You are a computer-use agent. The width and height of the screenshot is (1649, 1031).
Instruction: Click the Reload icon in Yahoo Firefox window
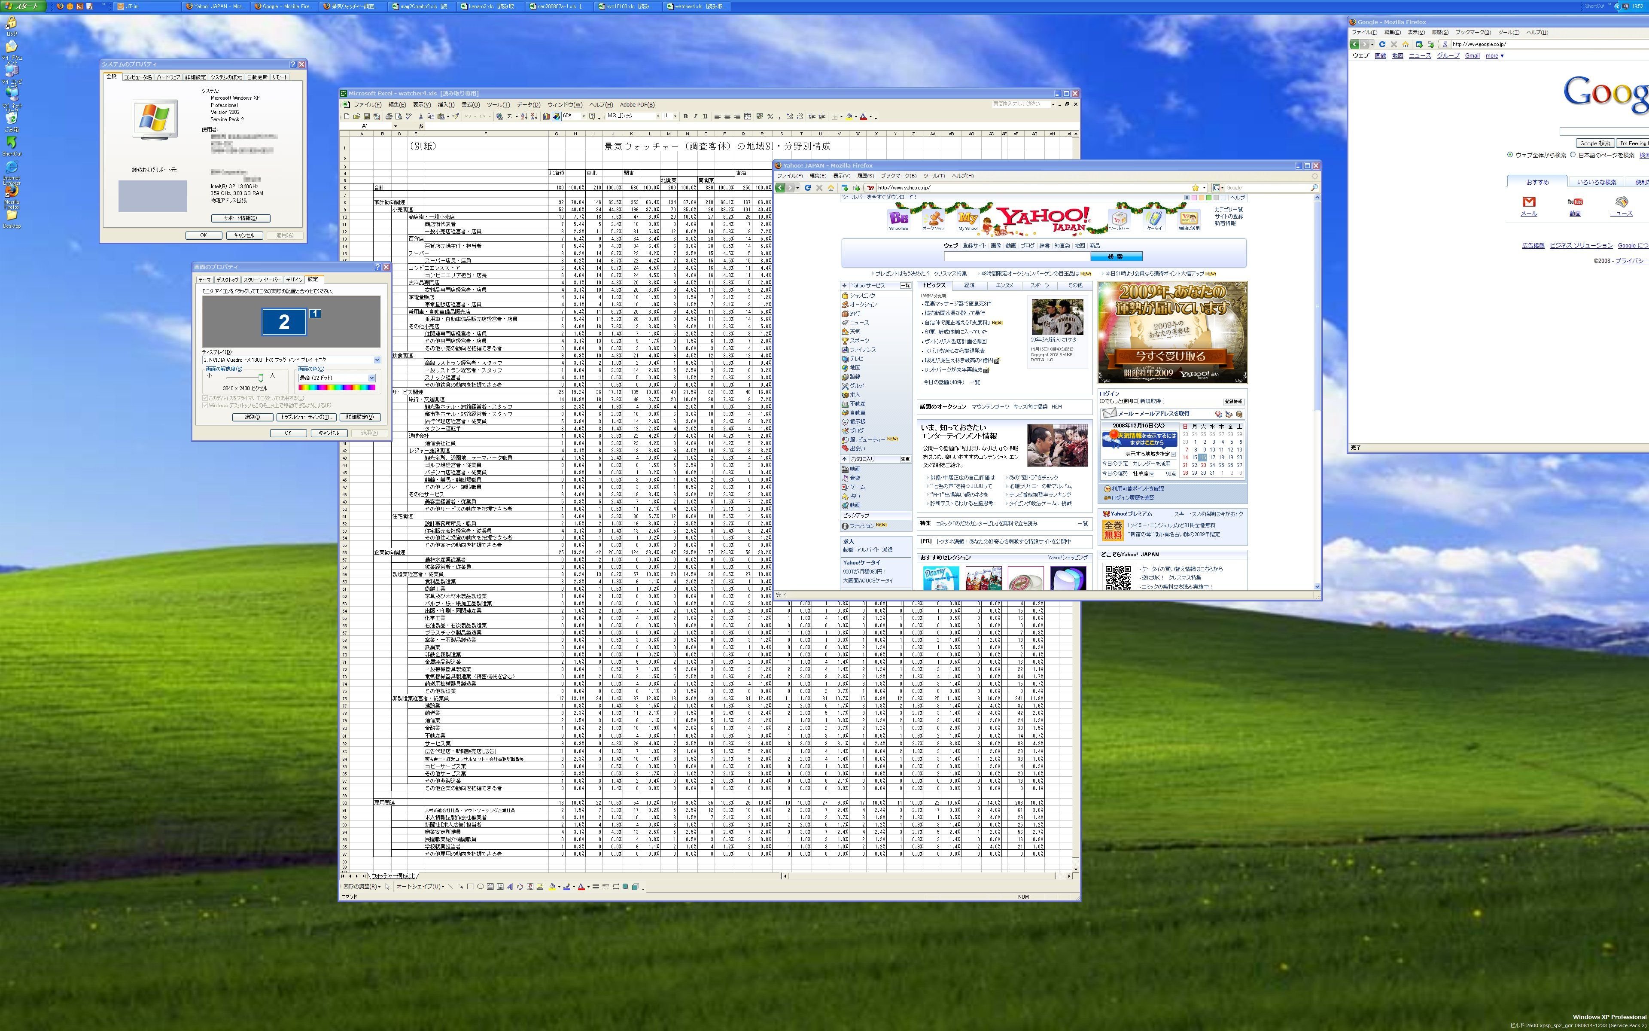pos(807,188)
